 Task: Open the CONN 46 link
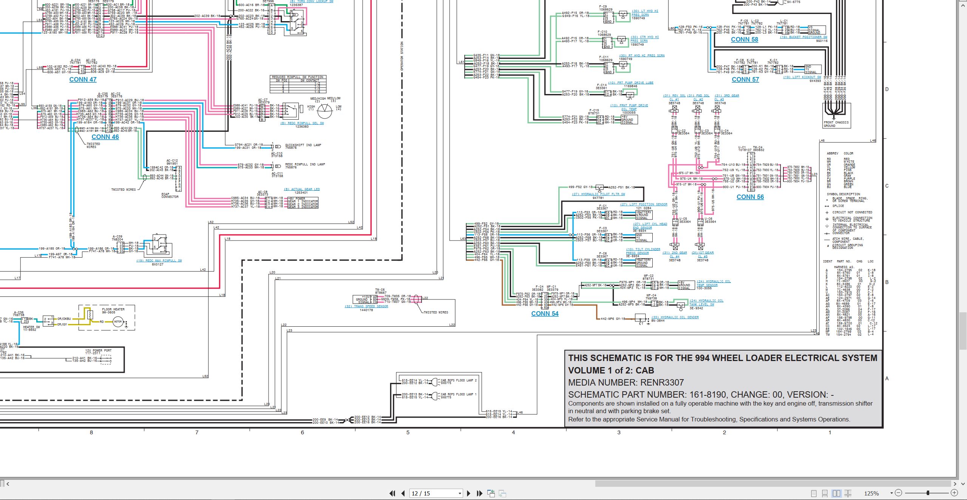(x=105, y=137)
